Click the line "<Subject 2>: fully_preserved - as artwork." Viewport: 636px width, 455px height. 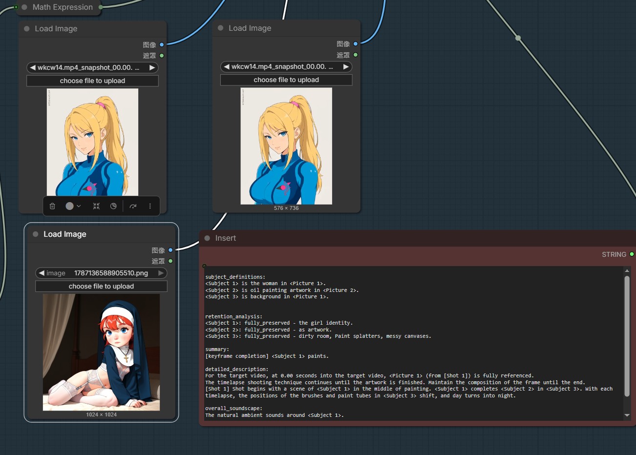(x=268, y=330)
